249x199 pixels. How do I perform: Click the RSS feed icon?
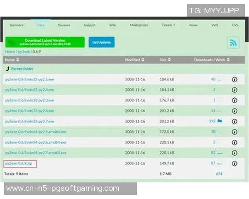(233, 42)
